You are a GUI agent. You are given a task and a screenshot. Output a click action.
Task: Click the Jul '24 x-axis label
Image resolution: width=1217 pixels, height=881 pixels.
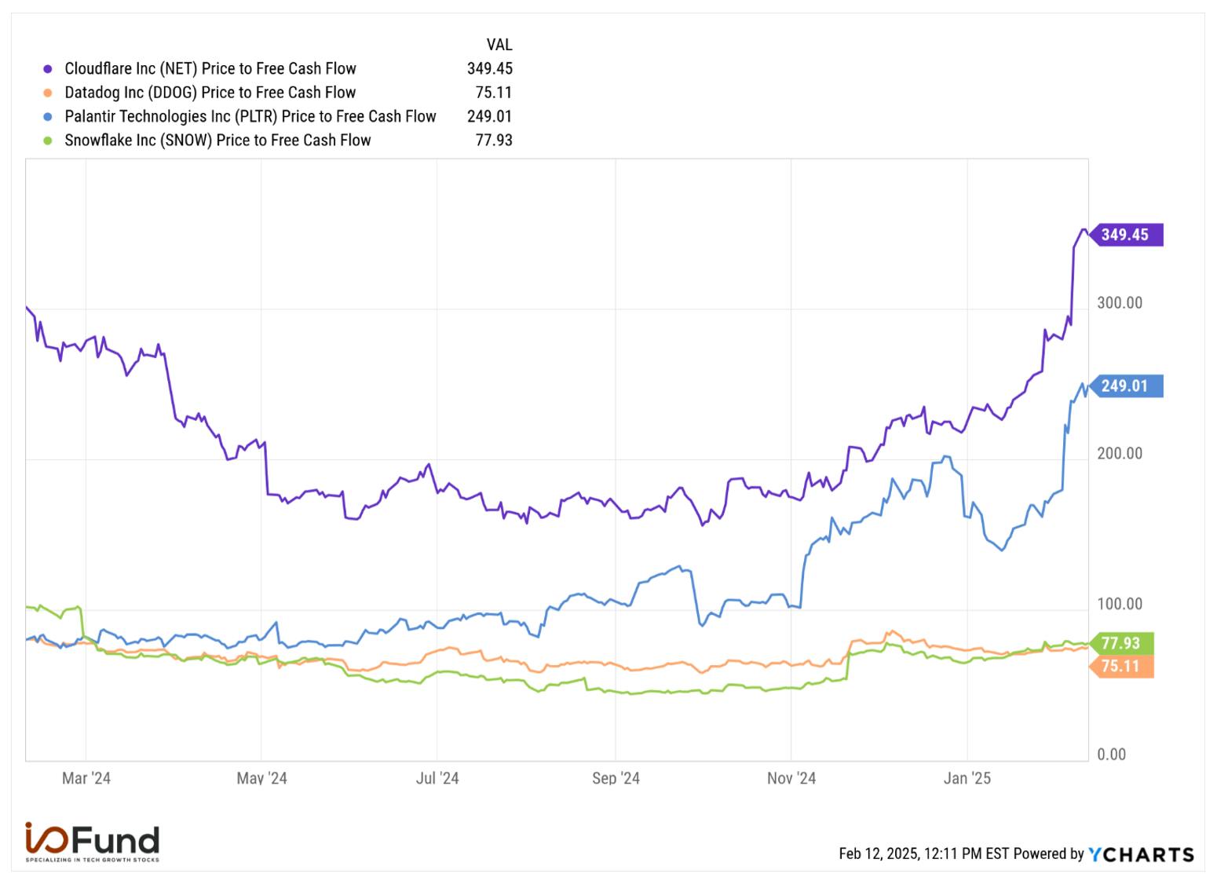coord(437,778)
